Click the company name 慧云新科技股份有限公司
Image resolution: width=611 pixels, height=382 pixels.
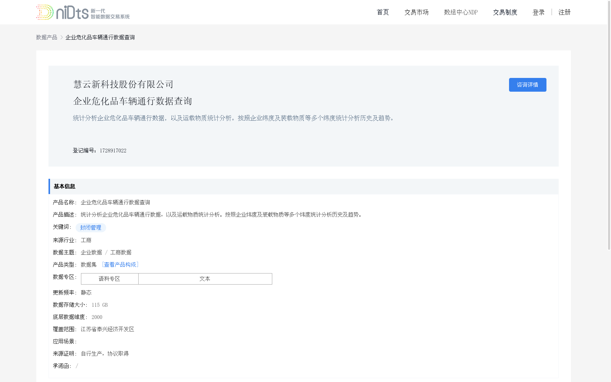click(x=123, y=84)
